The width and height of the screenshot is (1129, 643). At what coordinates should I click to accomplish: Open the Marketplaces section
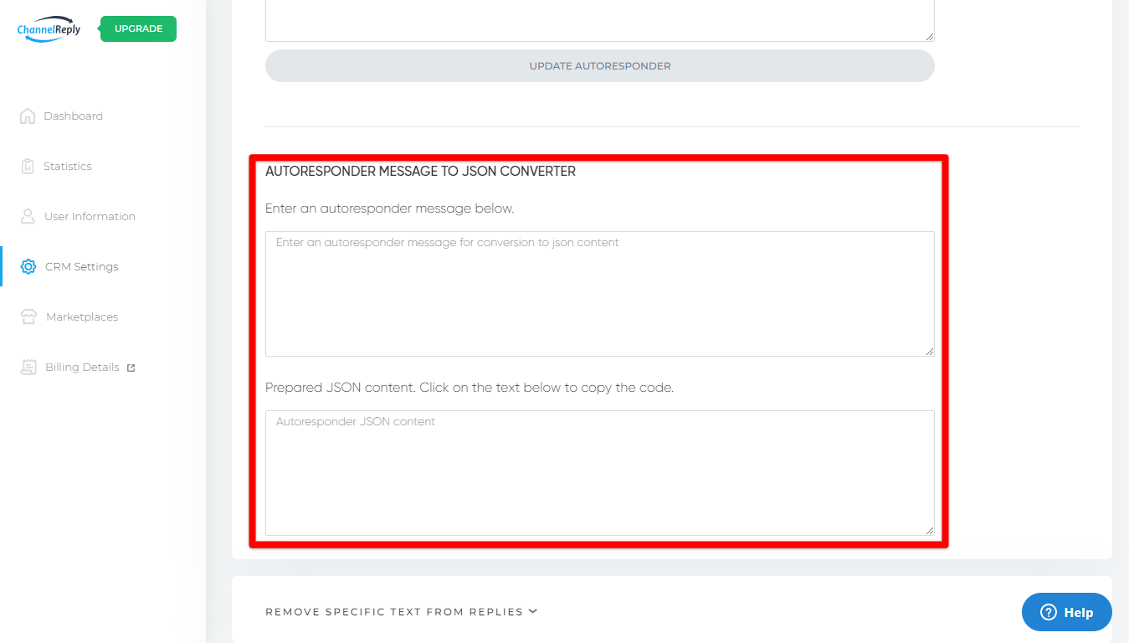(x=82, y=317)
